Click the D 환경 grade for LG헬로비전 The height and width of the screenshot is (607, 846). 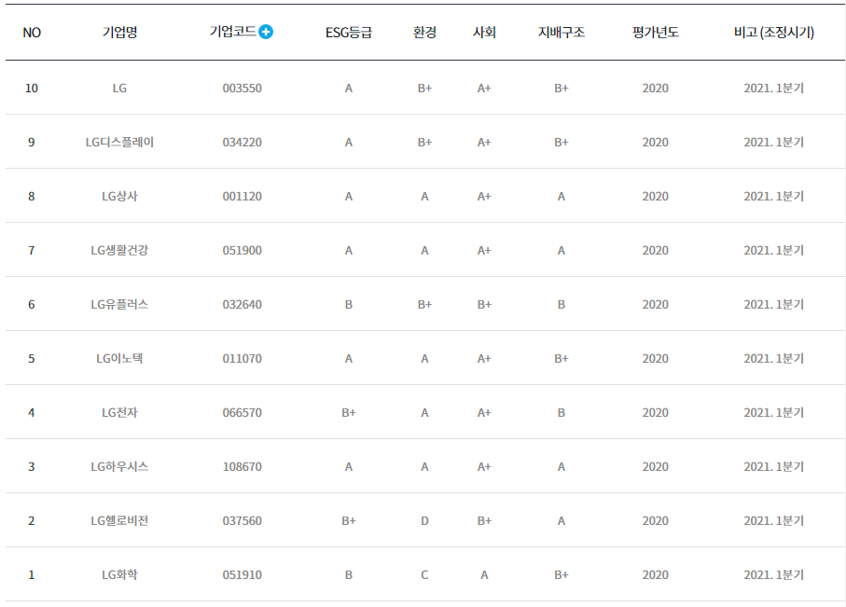(424, 520)
